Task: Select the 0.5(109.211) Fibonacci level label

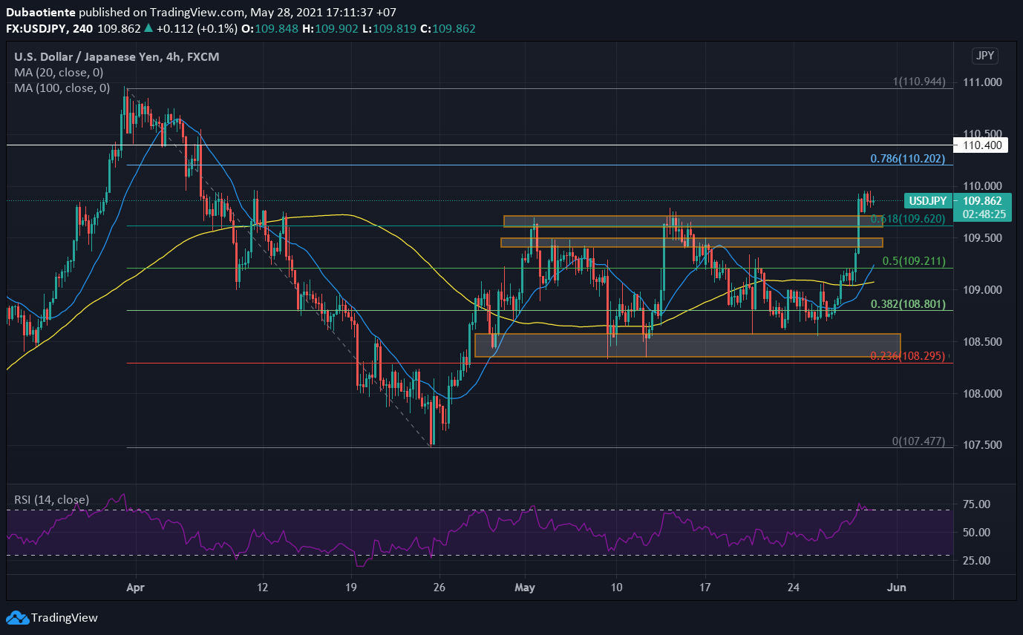Action: point(913,262)
